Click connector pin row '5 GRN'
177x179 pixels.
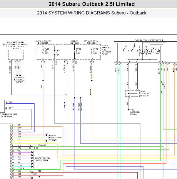(17, 137)
